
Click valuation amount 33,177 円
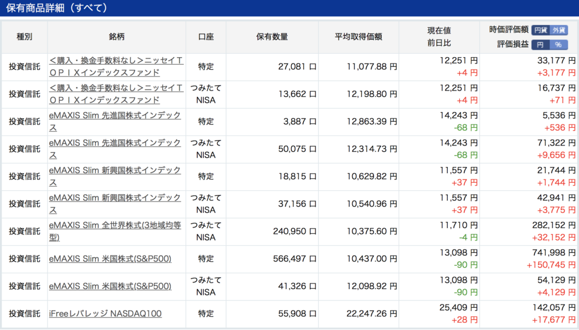pos(556,61)
